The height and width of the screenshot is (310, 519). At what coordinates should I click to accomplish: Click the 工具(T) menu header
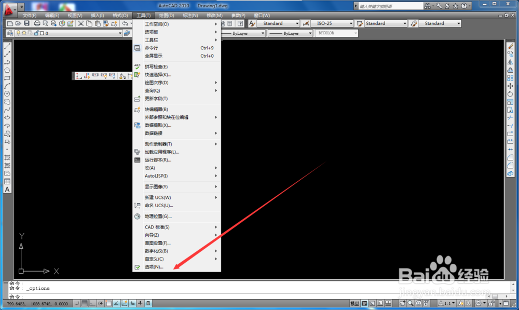tap(143, 16)
